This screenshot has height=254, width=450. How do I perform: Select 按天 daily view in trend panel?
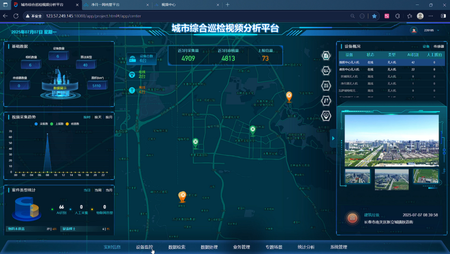pyautogui.click(x=98, y=117)
